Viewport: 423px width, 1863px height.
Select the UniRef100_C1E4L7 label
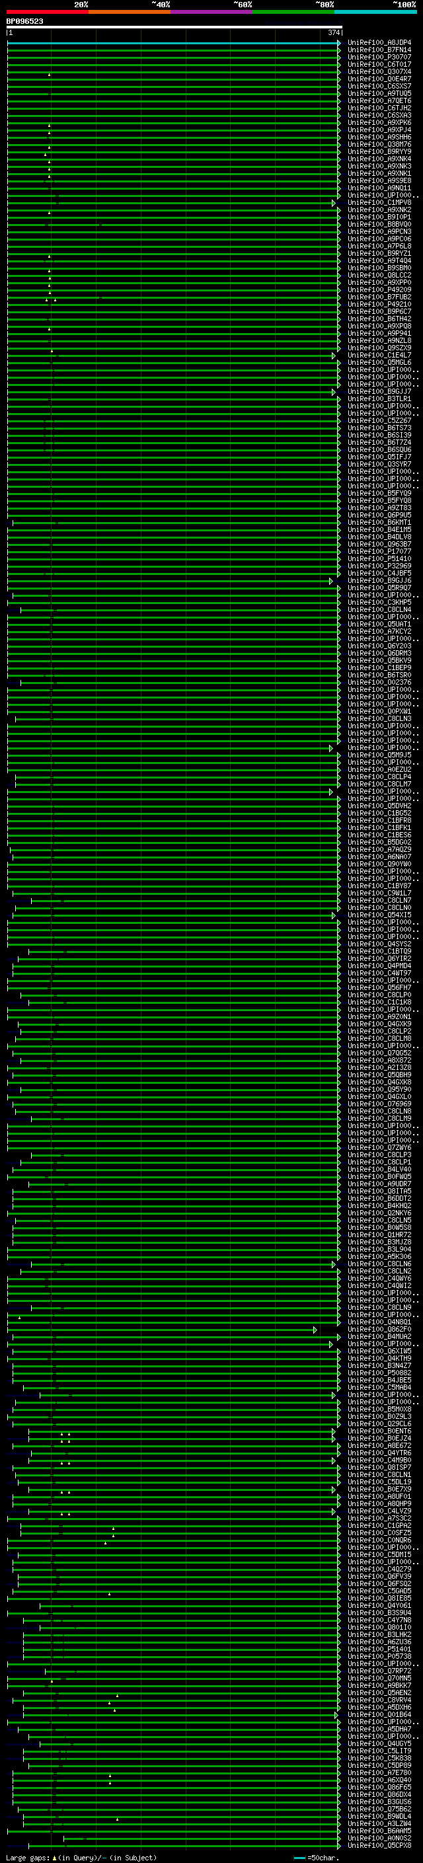point(379,355)
